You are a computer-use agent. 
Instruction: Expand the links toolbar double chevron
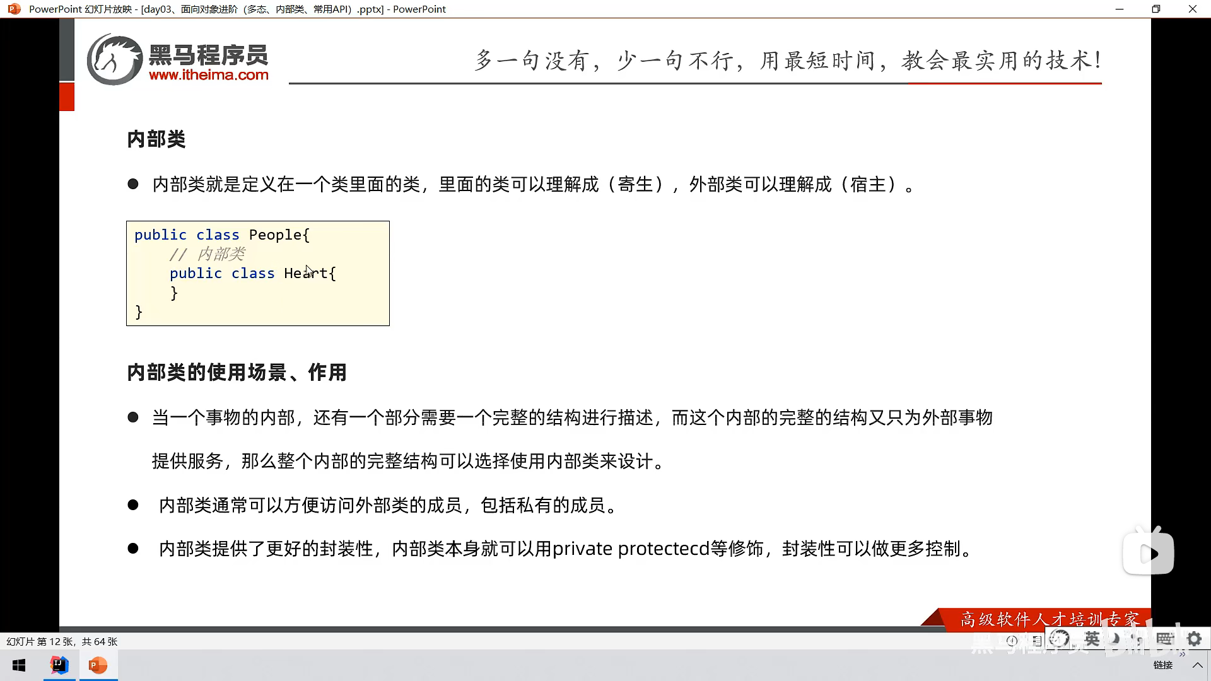click(x=1182, y=655)
